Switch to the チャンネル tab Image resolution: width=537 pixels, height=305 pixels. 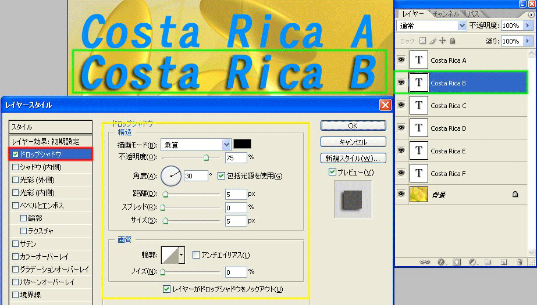(446, 13)
